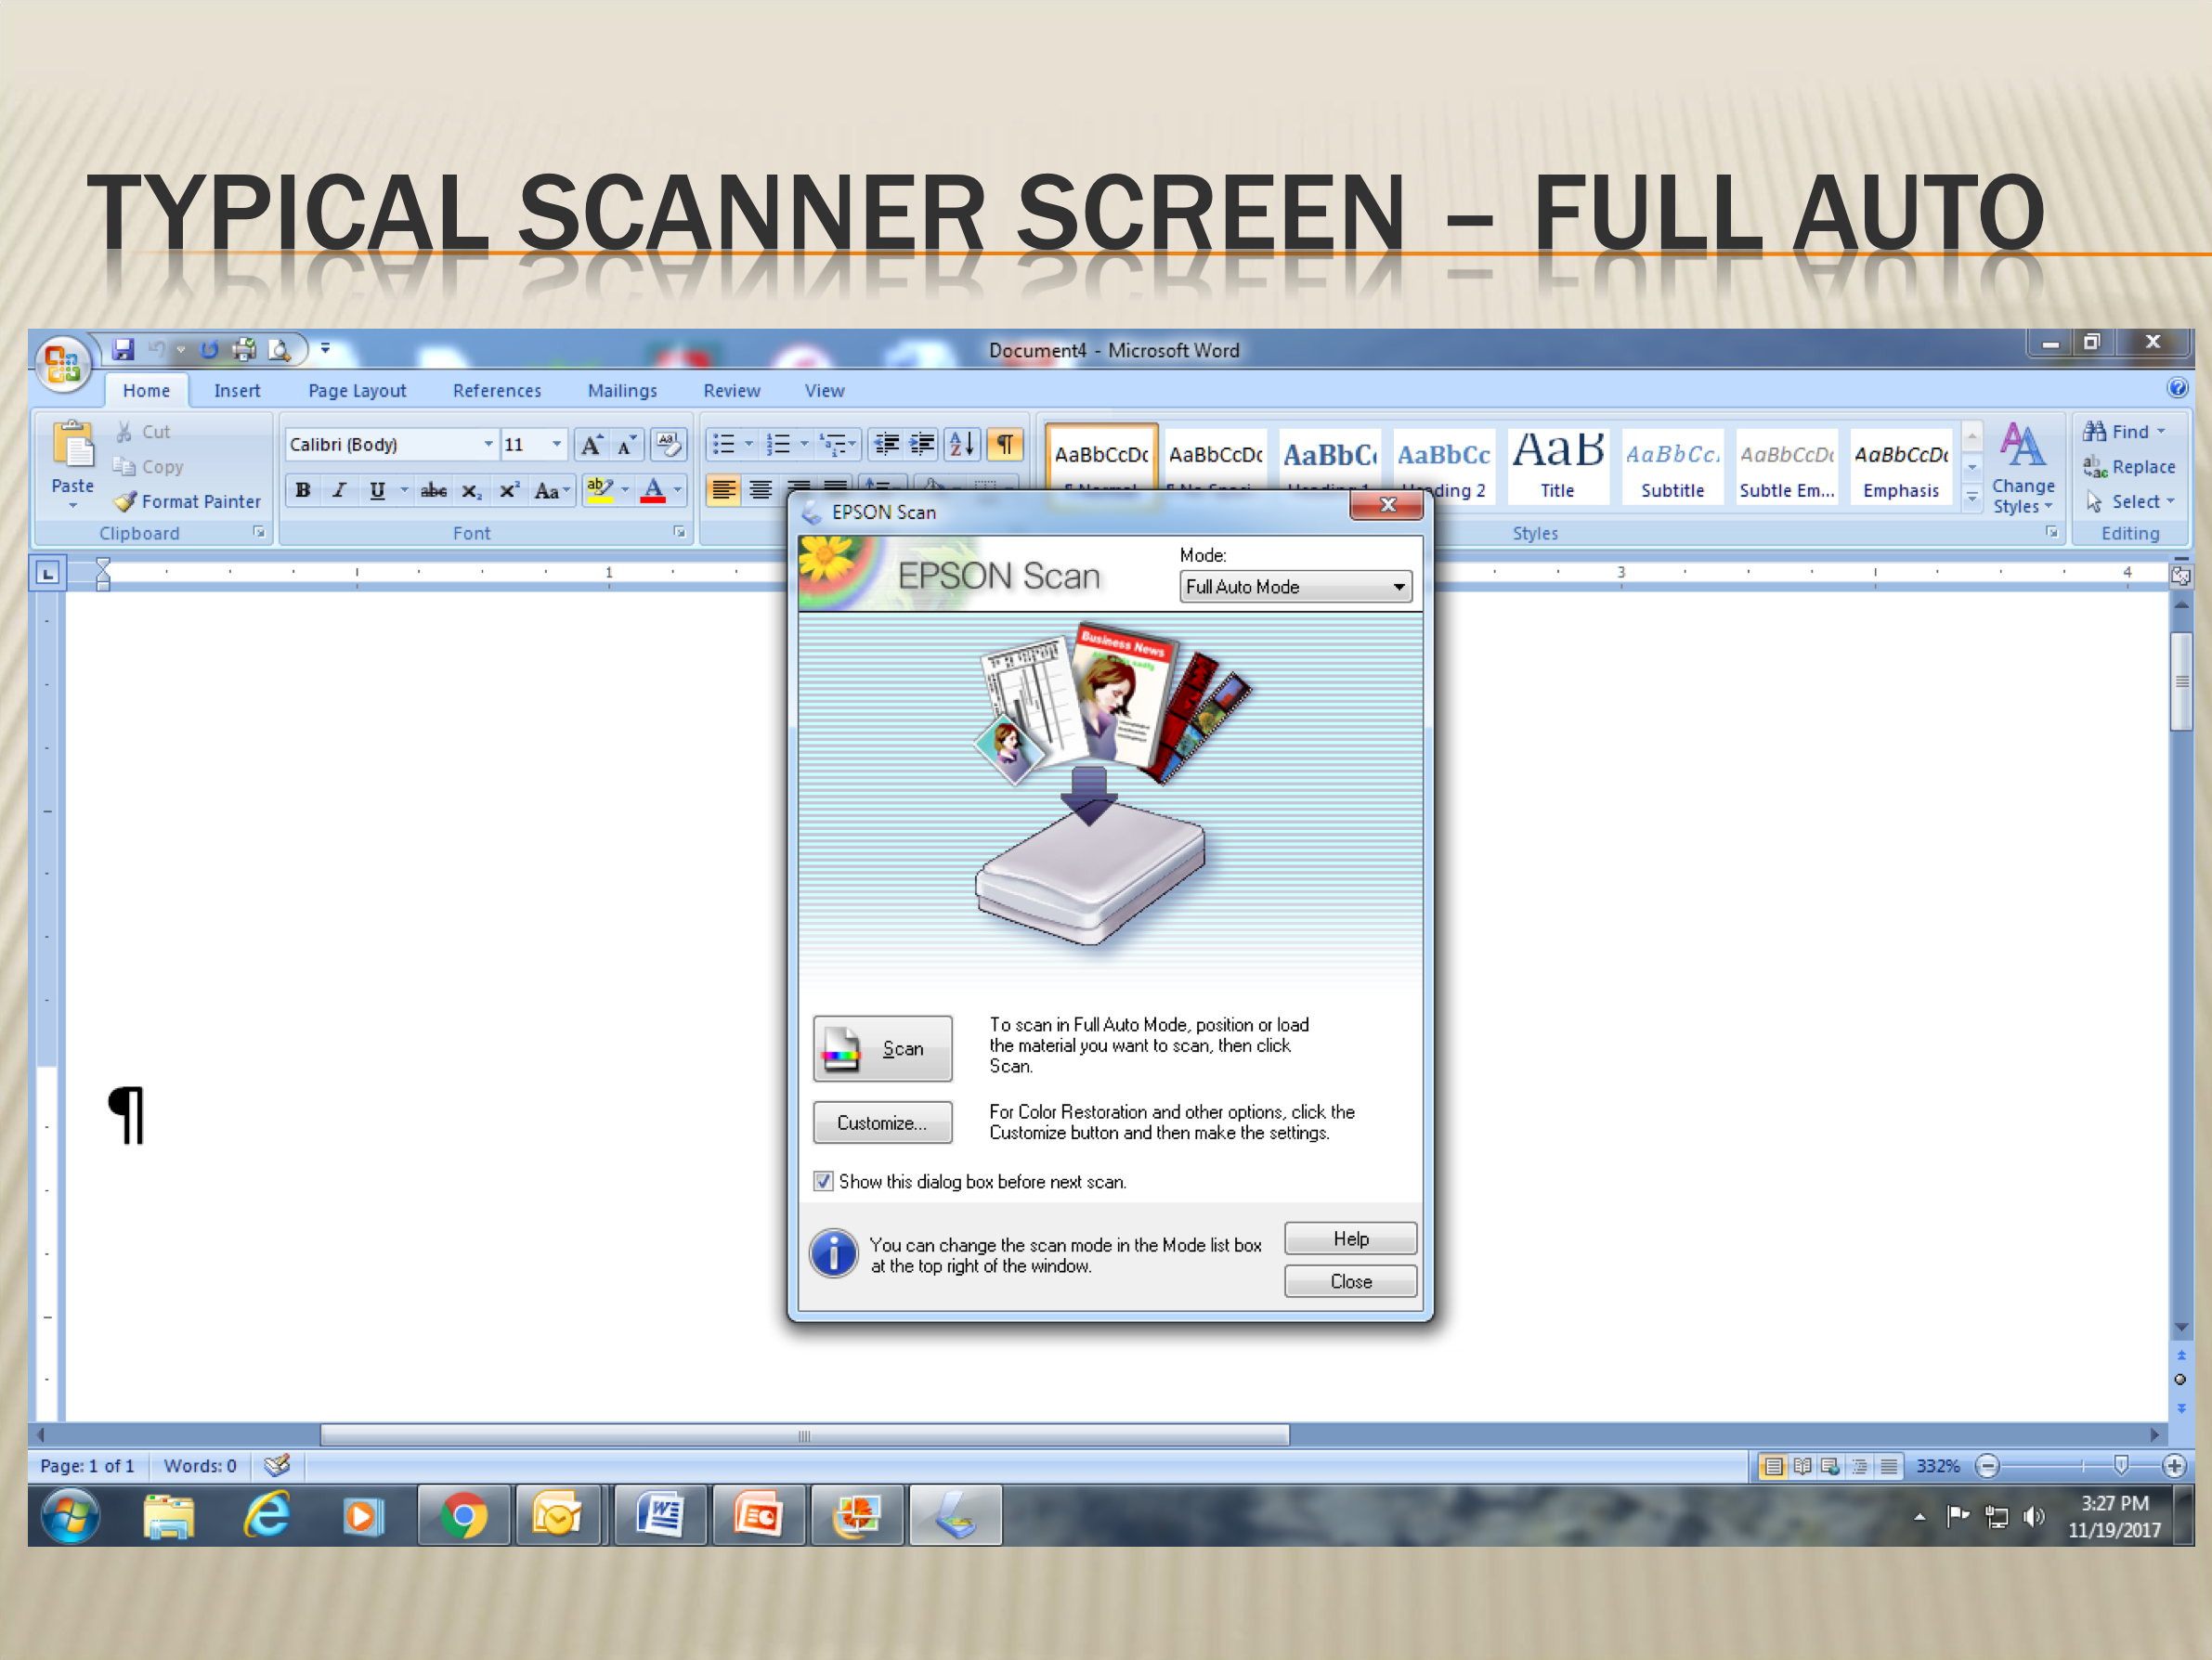Click the EPSON Scan taskbar icon

point(956,1516)
